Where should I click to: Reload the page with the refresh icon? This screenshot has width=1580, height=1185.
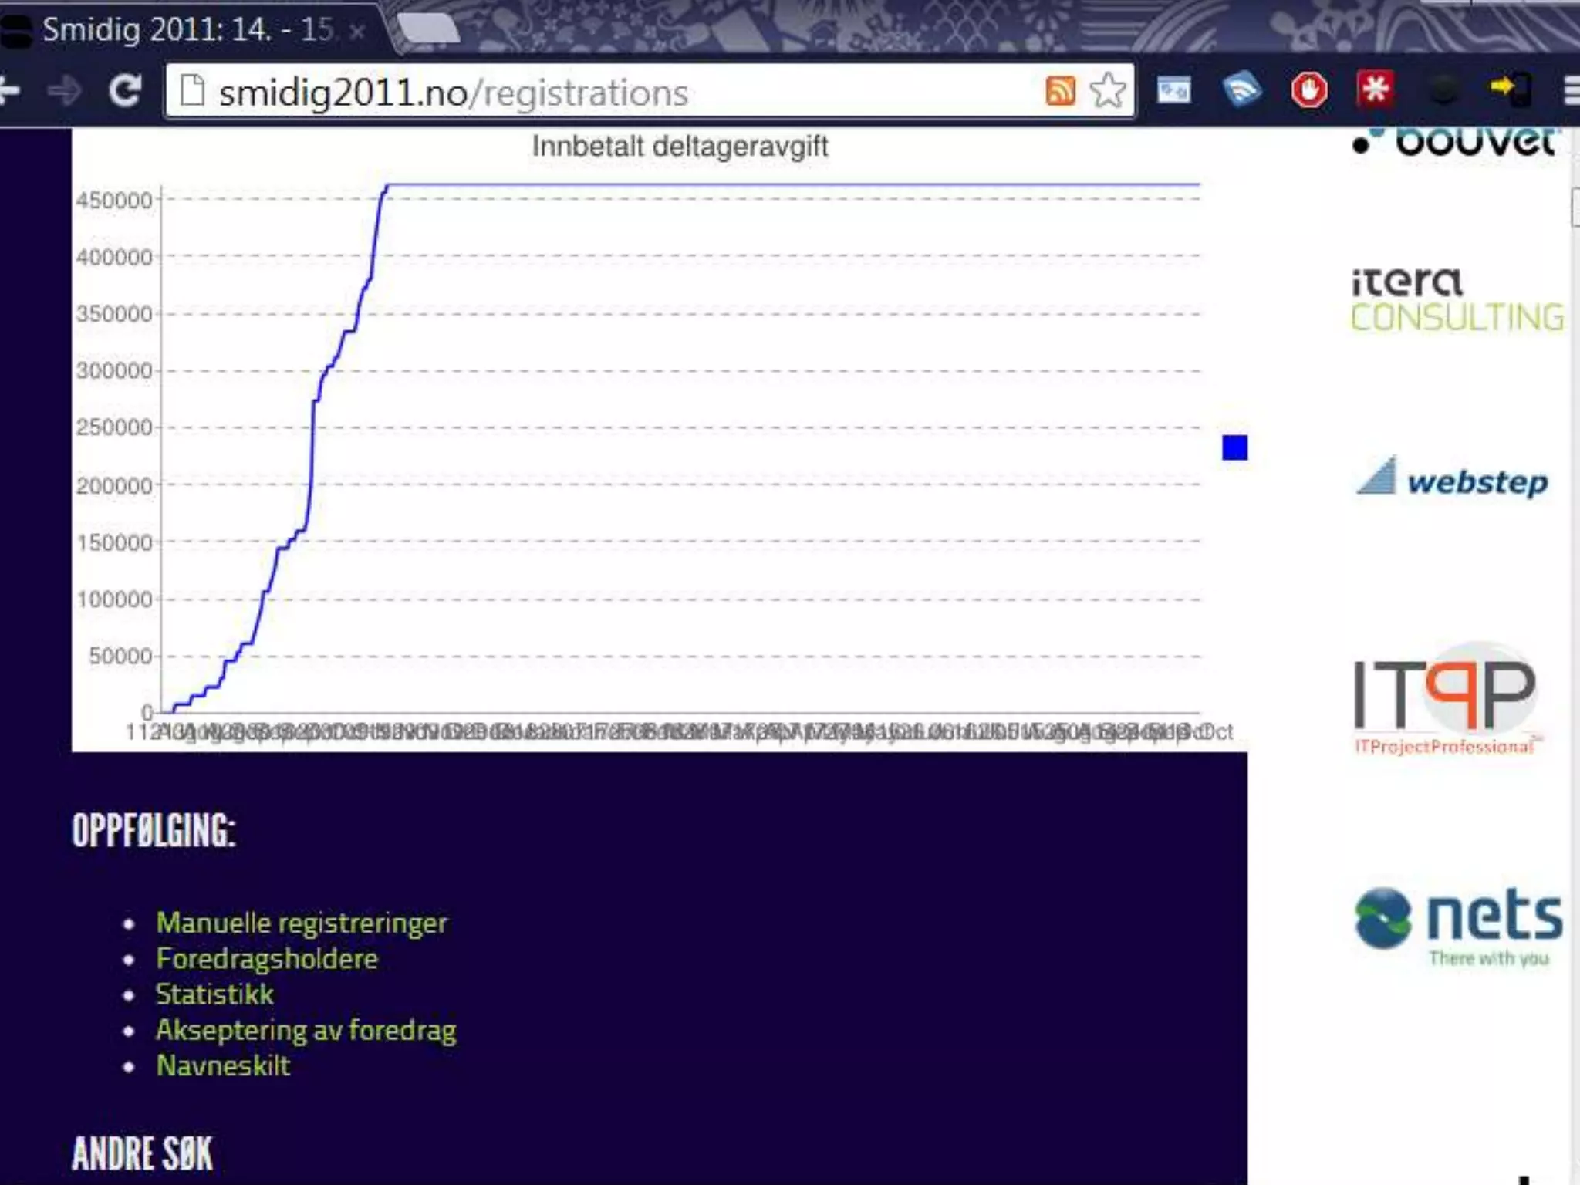tap(125, 91)
